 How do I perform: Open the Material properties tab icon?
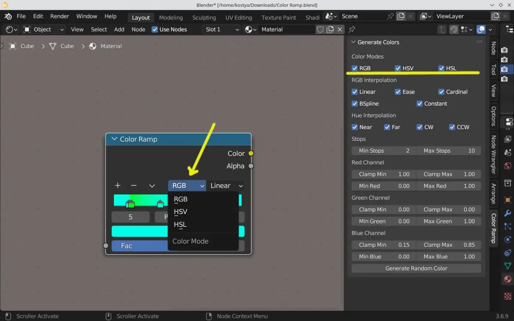[508, 279]
